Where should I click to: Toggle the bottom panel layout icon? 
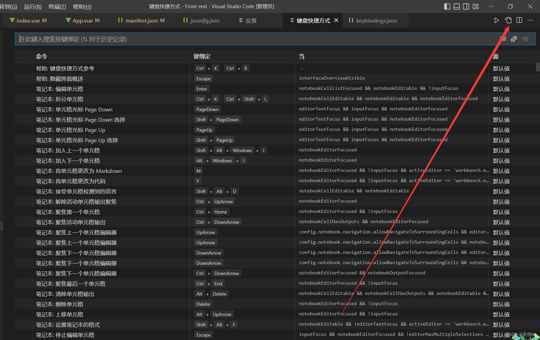click(x=457, y=6)
